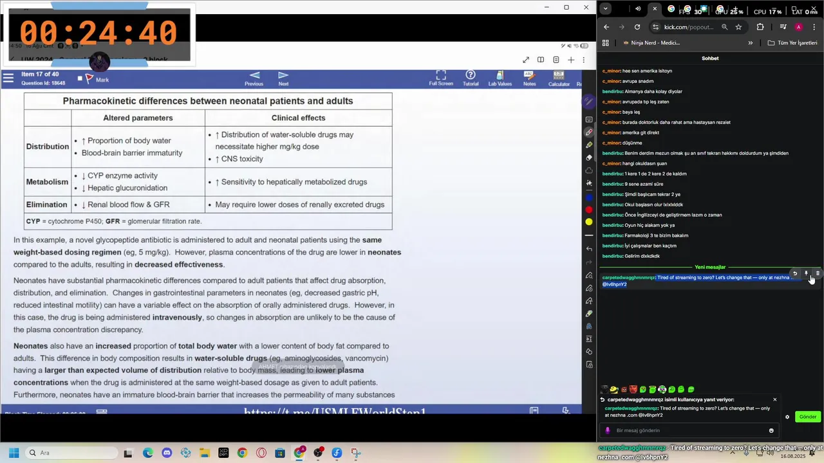This screenshot has width=824, height=463.
Task: Open the whiteboard icon in annotation bar
Action: pyautogui.click(x=588, y=120)
